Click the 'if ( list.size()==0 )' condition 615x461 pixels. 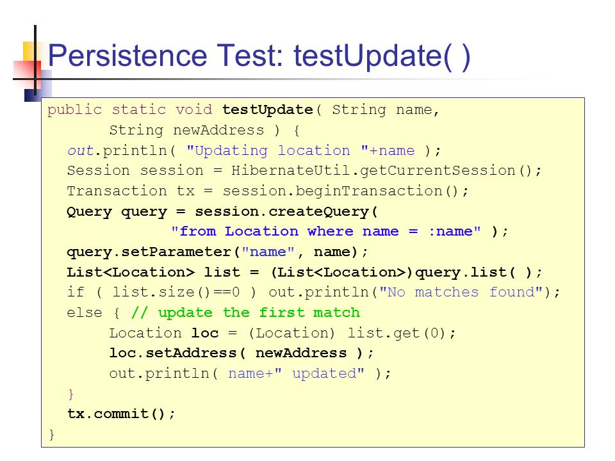click(161, 293)
